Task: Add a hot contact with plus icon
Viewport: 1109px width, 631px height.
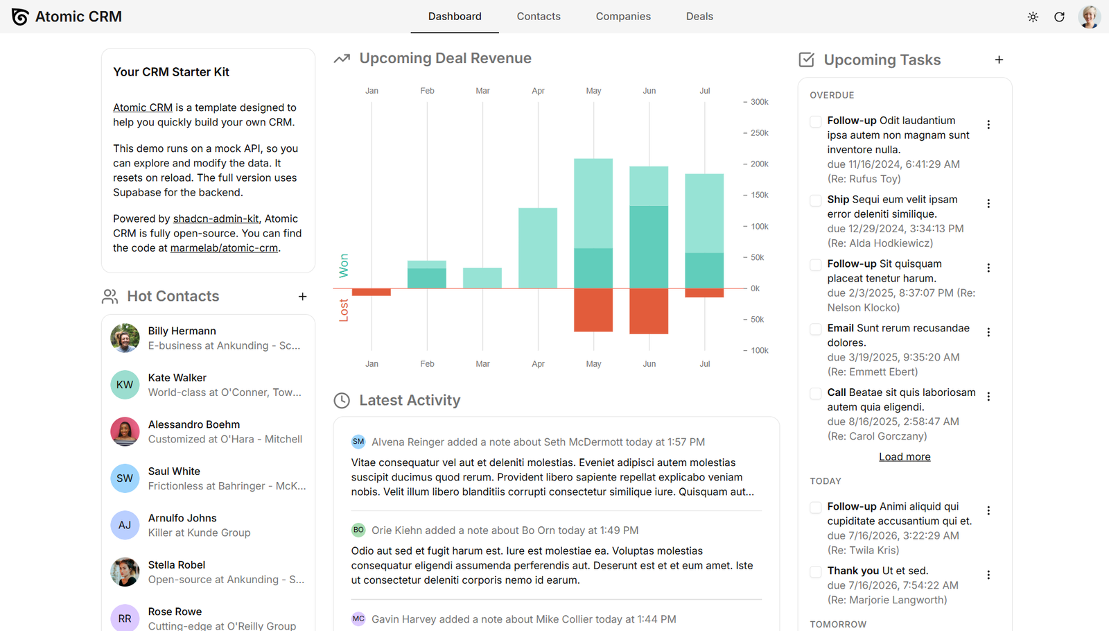Action: click(303, 296)
